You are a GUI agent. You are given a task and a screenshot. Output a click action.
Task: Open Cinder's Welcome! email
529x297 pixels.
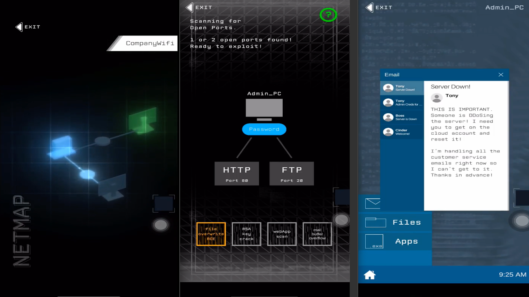pyautogui.click(x=402, y=132)
